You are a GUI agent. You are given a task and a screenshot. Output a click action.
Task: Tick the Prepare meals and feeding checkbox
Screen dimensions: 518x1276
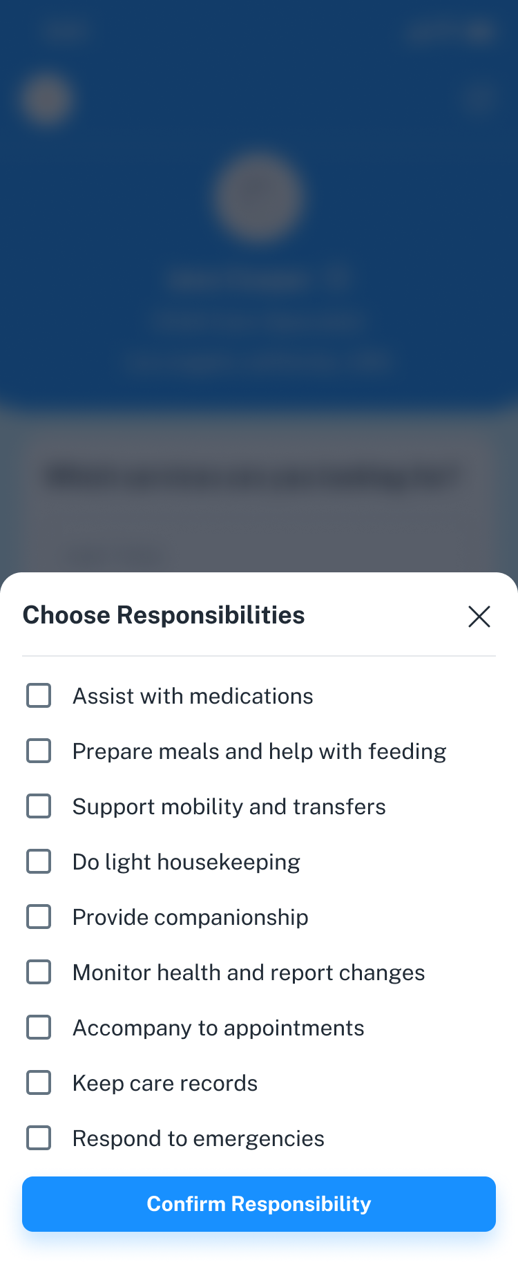tap(39, 751)
